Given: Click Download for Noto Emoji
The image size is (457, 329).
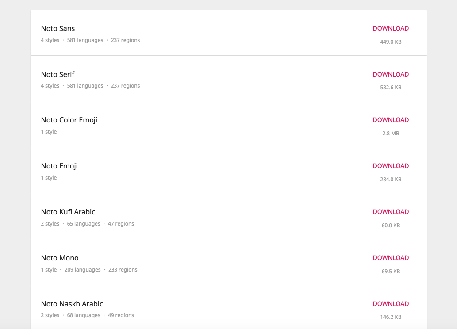Looking at the screenshot, I should 391,166.
